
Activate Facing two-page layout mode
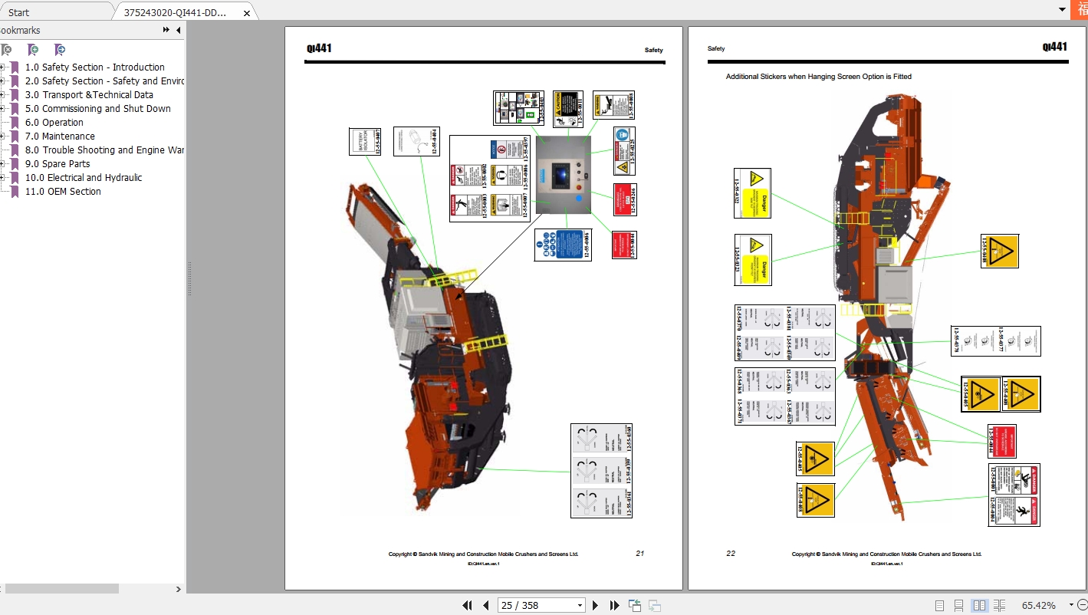[979, 605]
